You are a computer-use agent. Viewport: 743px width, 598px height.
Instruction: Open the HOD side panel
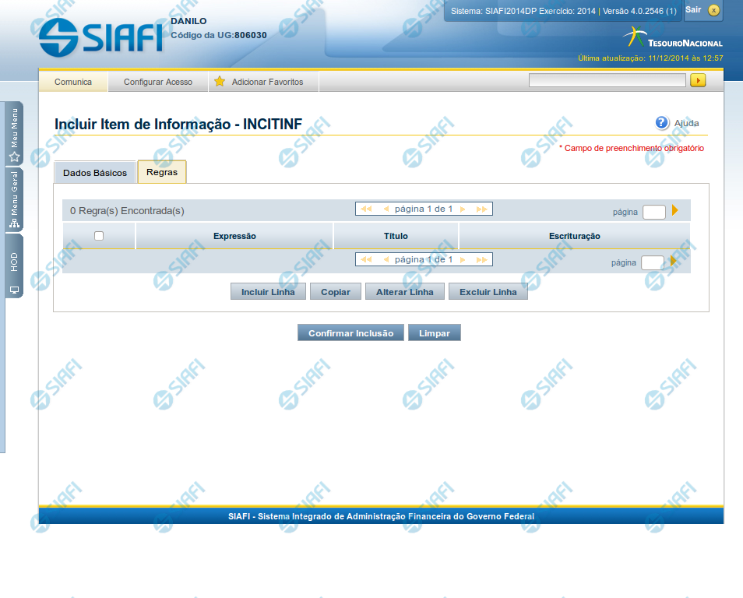pos(14,266)
